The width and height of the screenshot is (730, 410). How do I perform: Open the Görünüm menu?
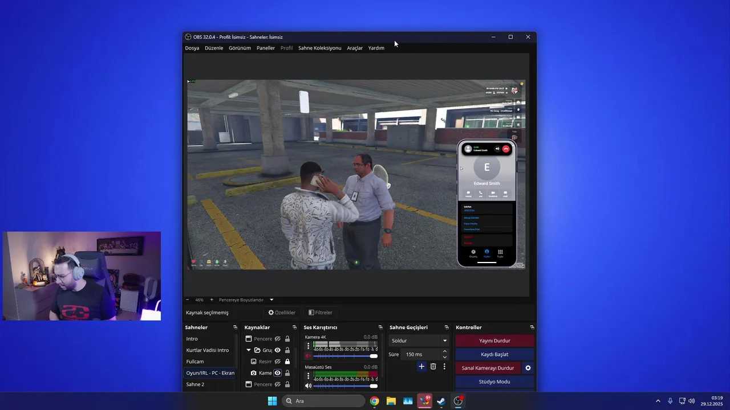pyautogui.click(x=240, y=48)
